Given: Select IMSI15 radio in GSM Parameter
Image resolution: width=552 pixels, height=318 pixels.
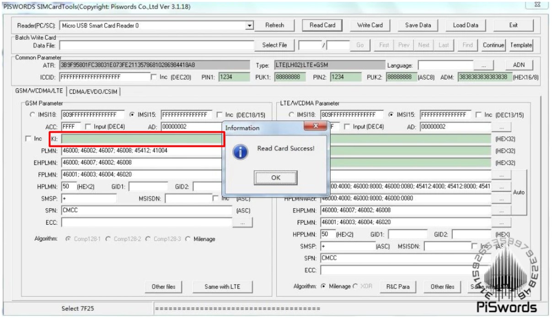Looking at the screenshot, I should point(133,114).
